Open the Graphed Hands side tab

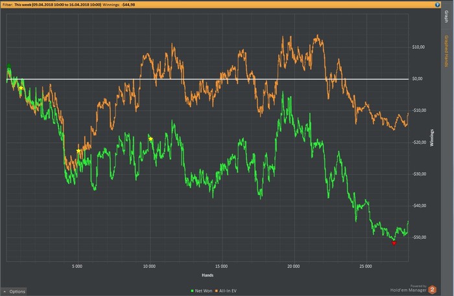[446, 51]
